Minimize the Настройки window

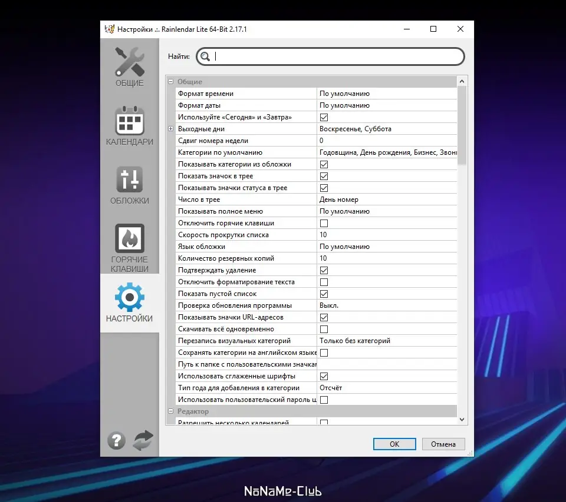[x=407, y=29]
